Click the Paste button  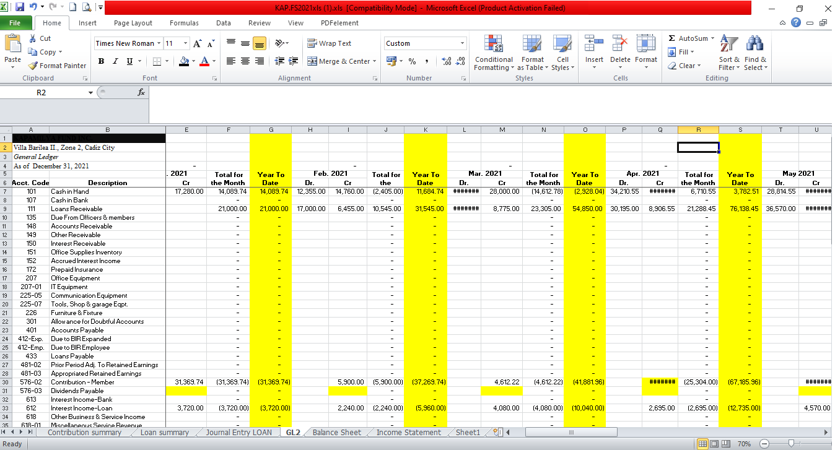(13, 51)
